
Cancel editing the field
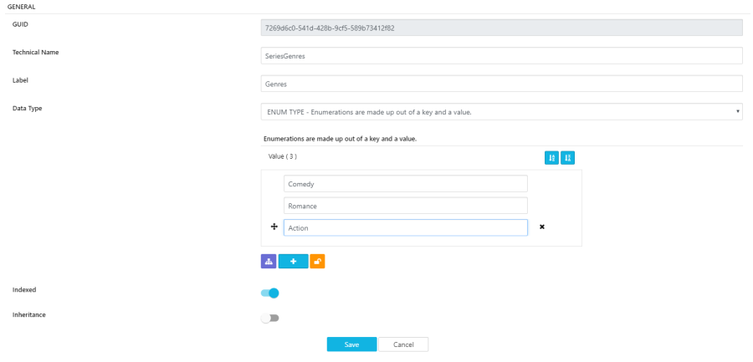[x=403, y=344]
